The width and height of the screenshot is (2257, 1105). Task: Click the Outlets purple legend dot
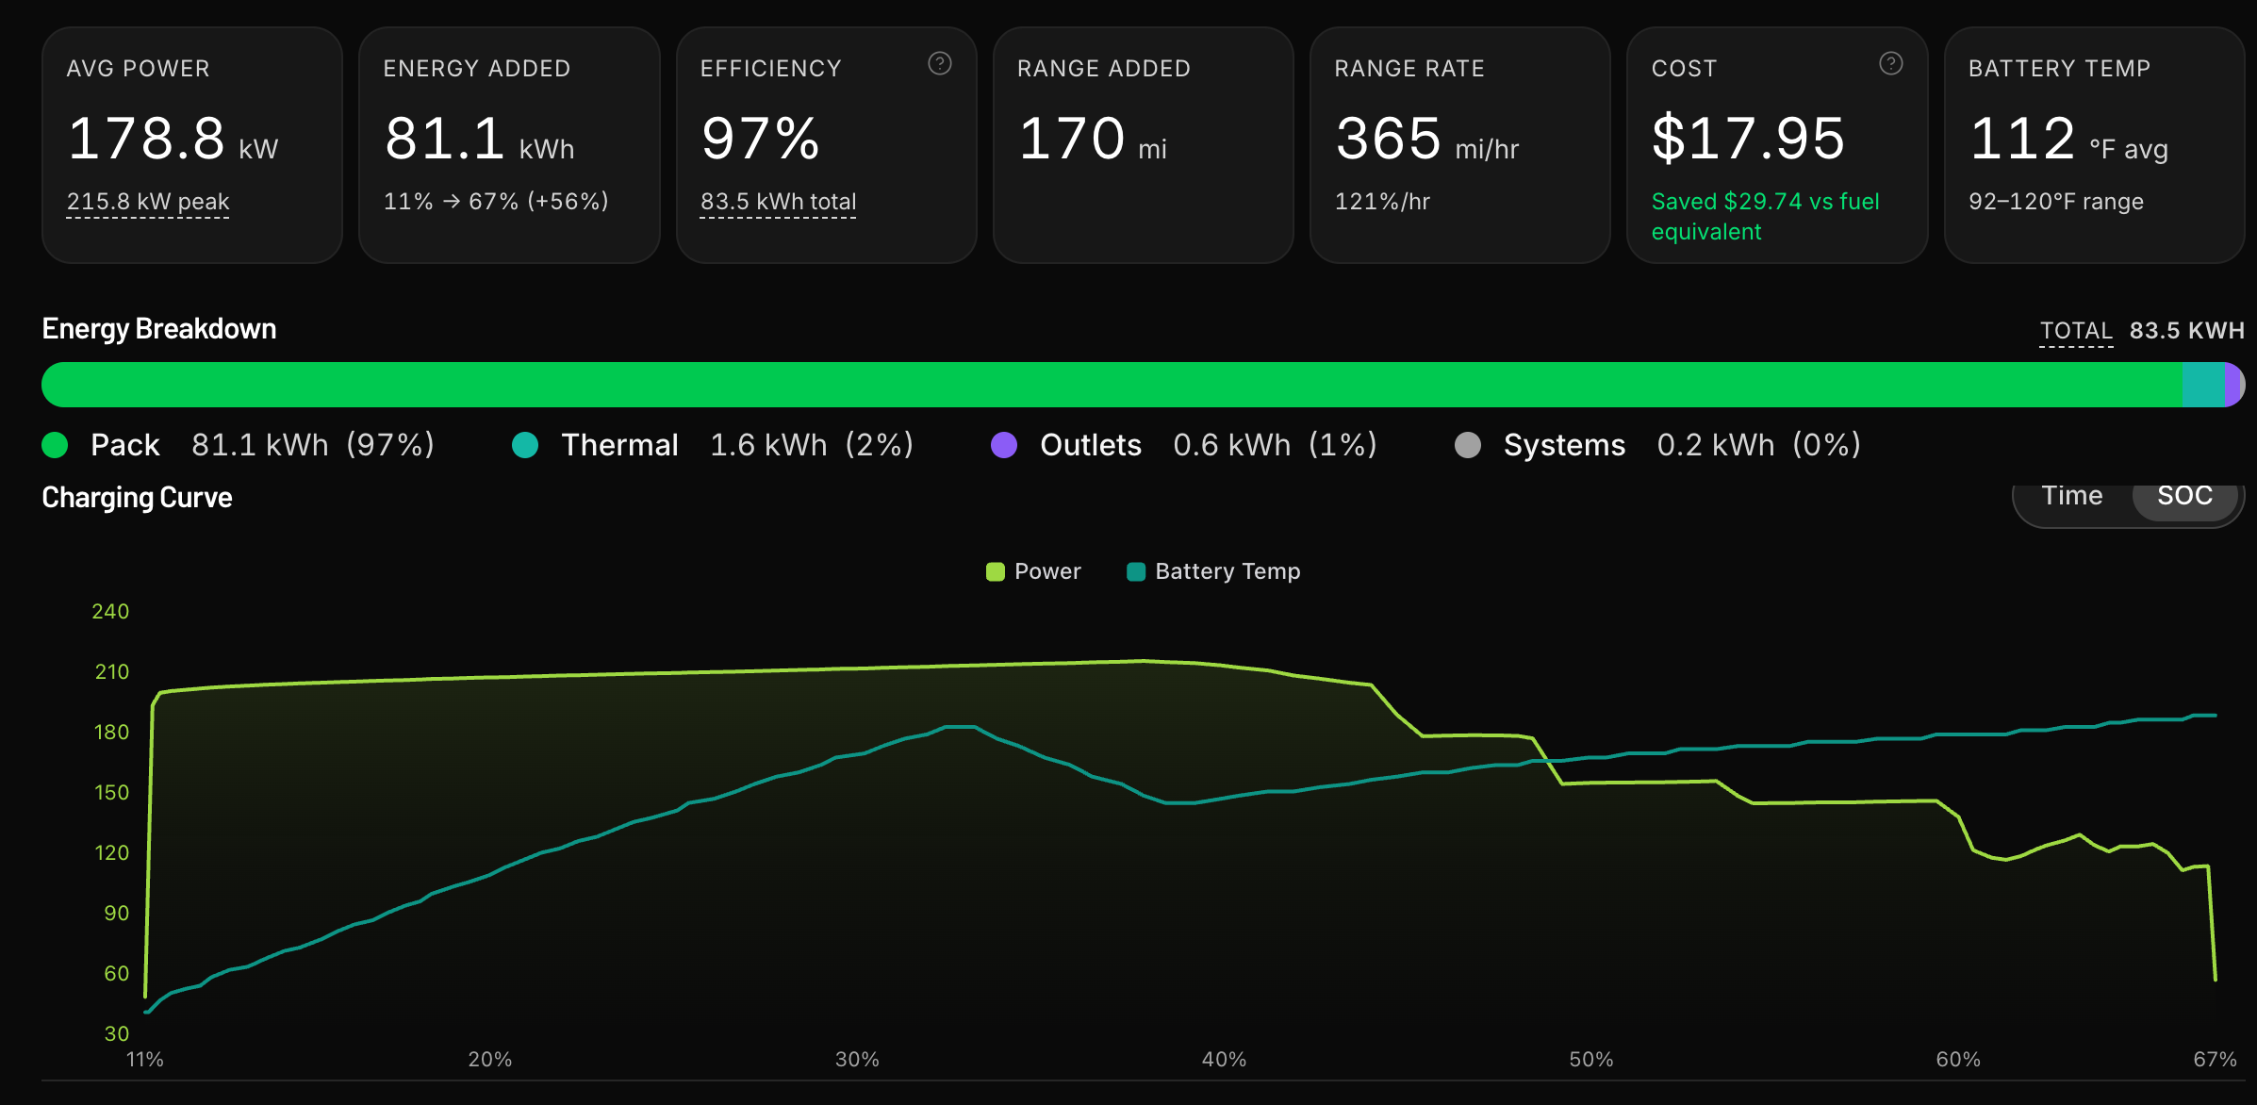[x=1004, y=445]
